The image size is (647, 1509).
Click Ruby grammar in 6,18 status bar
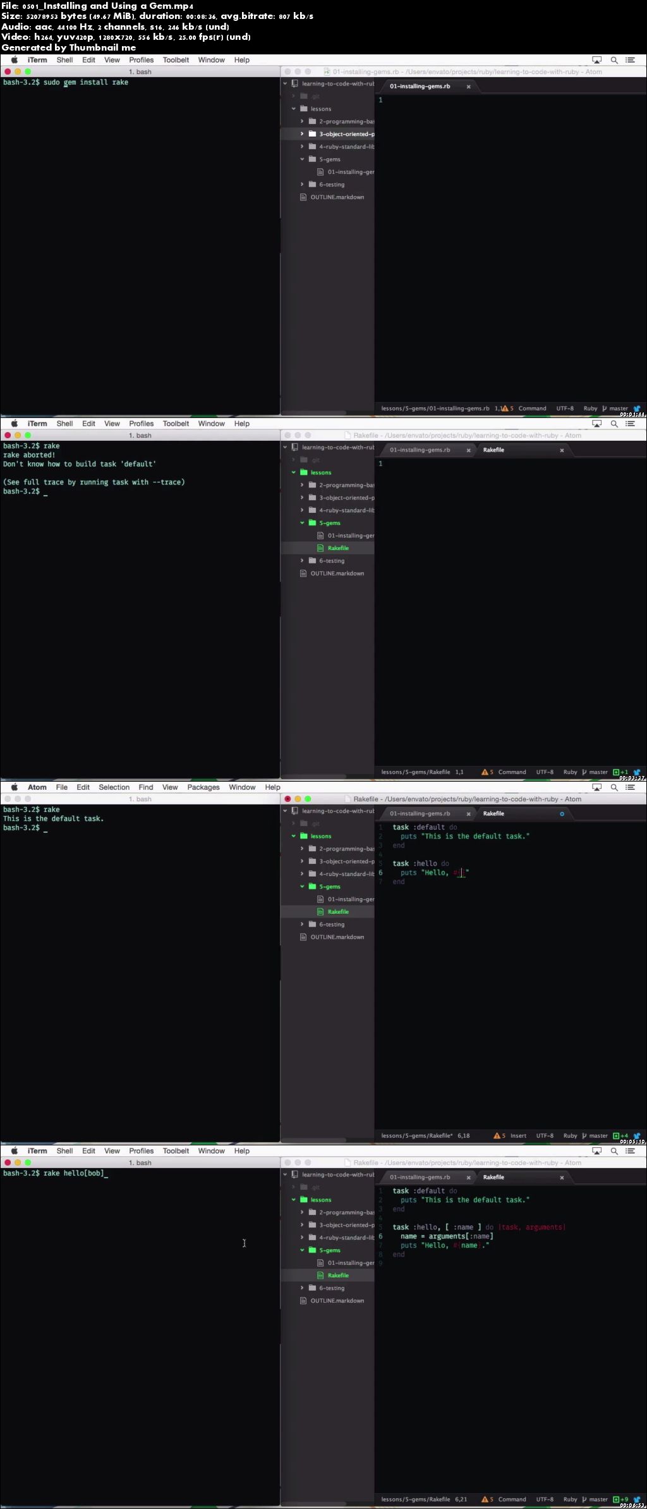tap(570, 1136)
